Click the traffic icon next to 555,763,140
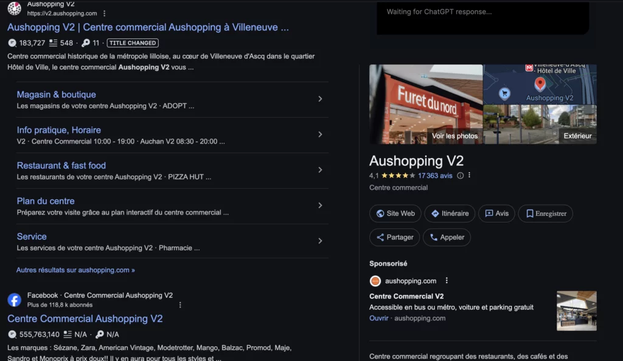Image resolution: width=623 pixels, height=361 pixels. point(12,334)
